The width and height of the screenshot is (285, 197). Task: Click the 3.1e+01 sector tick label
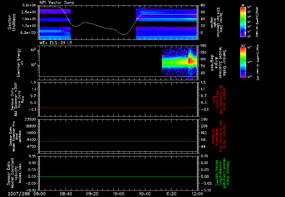[x=29, y=5]
